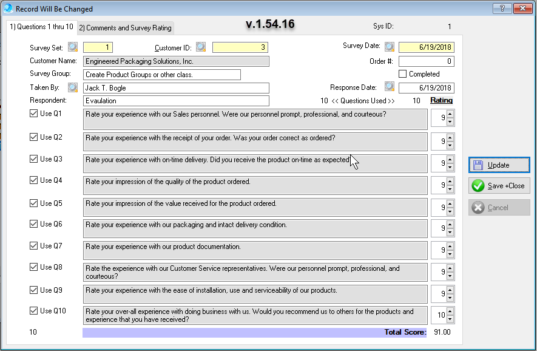Toggle the Use Q1 checkbox

[x=33, y=114]
